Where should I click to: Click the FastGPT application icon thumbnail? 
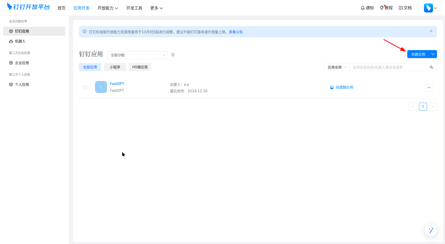(x=101, y=87)
